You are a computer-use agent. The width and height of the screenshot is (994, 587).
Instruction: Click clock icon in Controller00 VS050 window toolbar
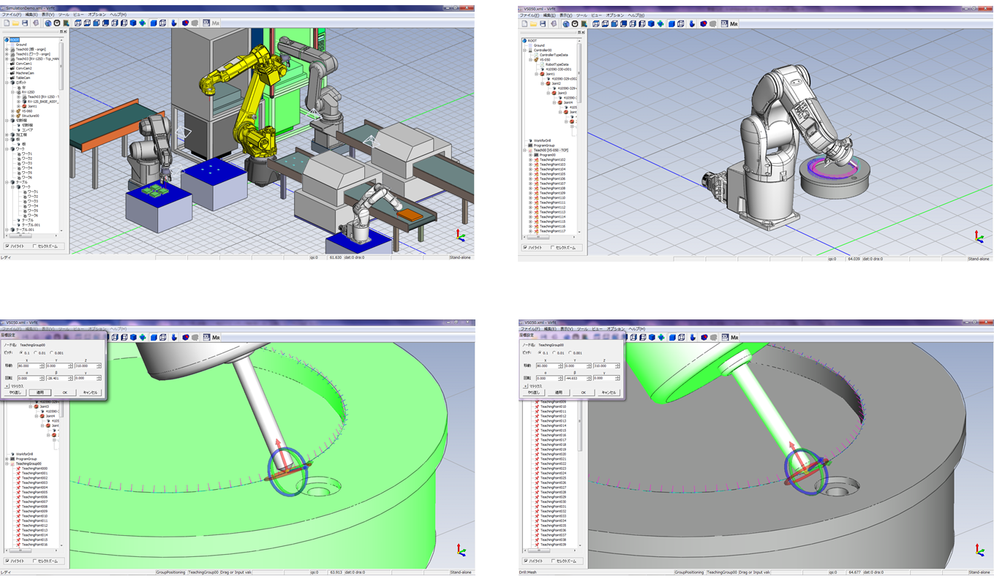575,24
